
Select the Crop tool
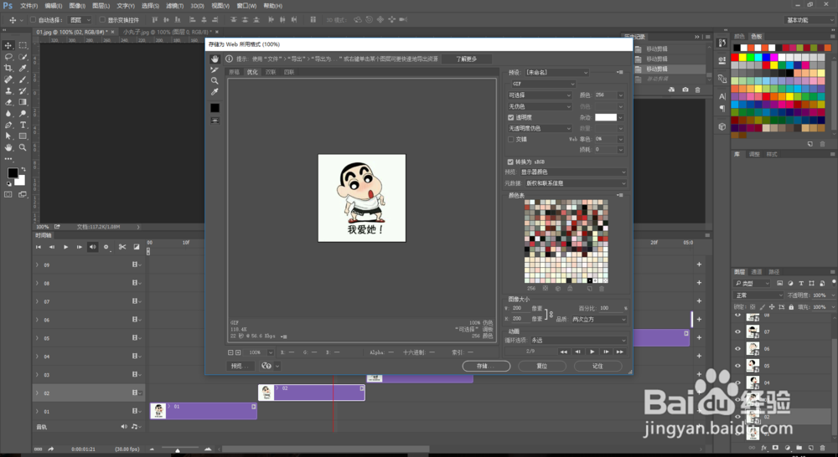tap(8, 68)
